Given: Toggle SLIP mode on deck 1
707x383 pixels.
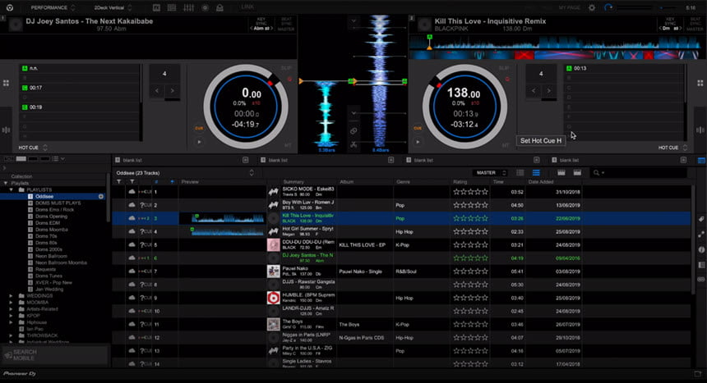Looking at the screenshot, I should click(286, 68).
